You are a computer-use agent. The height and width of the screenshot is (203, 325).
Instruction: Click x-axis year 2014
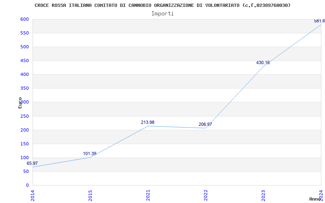[x=32, y=196]
